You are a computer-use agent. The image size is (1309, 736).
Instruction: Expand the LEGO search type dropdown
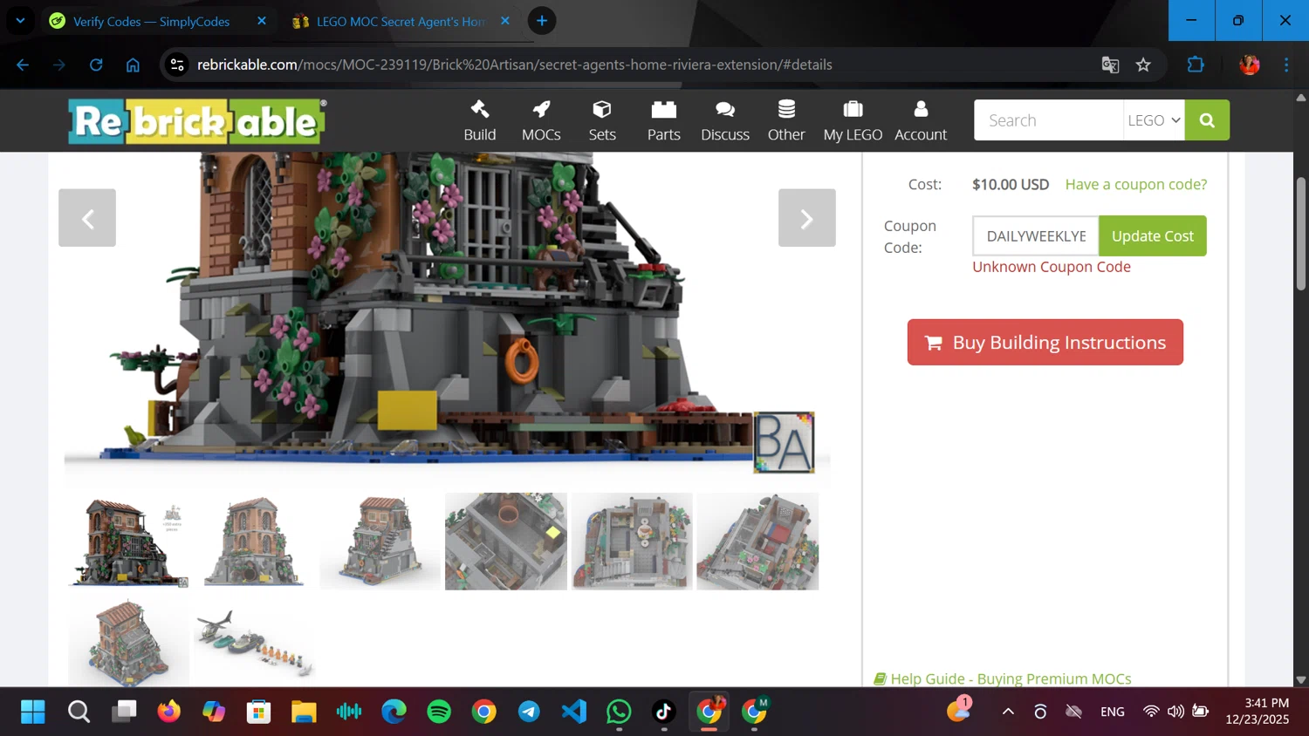[x=1154, y=120]
